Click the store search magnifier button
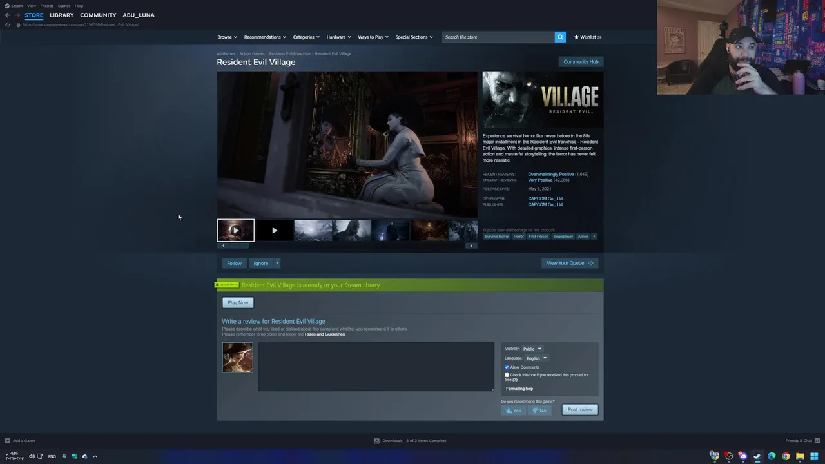 560,37
